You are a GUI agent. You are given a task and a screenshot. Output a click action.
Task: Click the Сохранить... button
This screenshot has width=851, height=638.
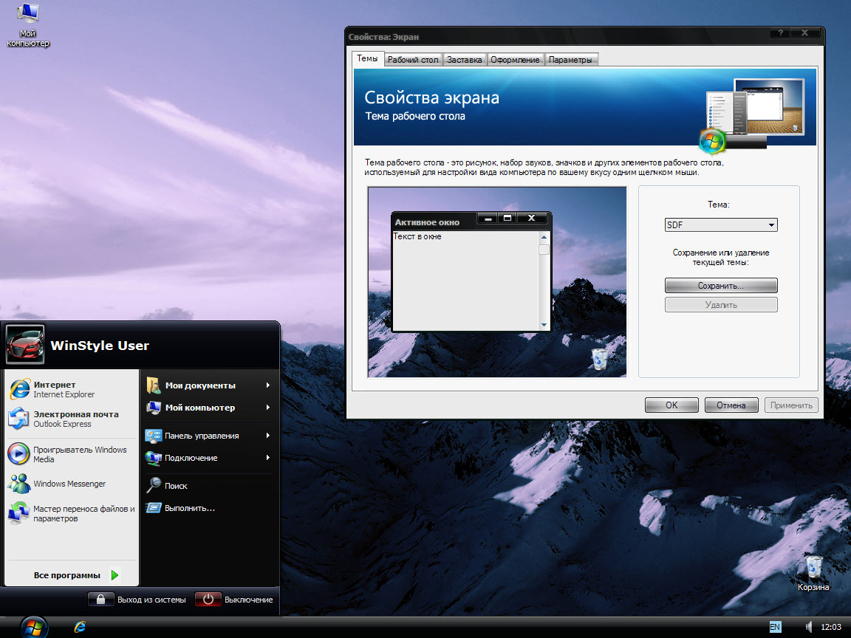[x=721, y=285]
